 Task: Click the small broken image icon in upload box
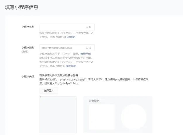click(40, 97)
